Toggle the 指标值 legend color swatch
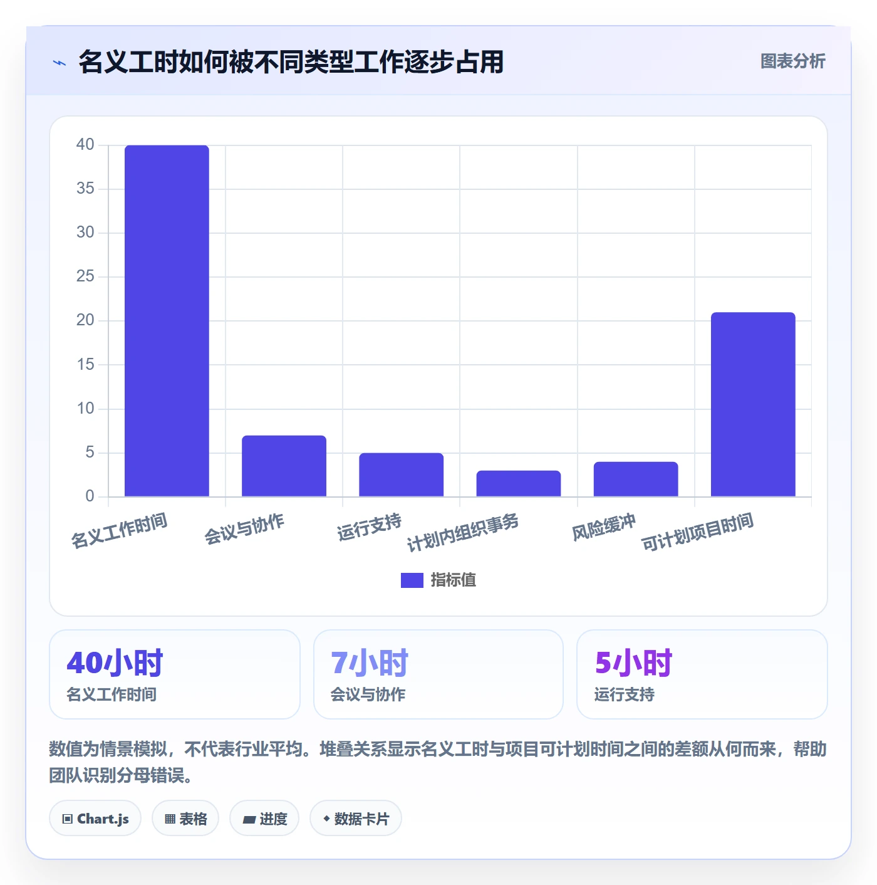This screenshot has height=885, width=877. click(412, 580)
